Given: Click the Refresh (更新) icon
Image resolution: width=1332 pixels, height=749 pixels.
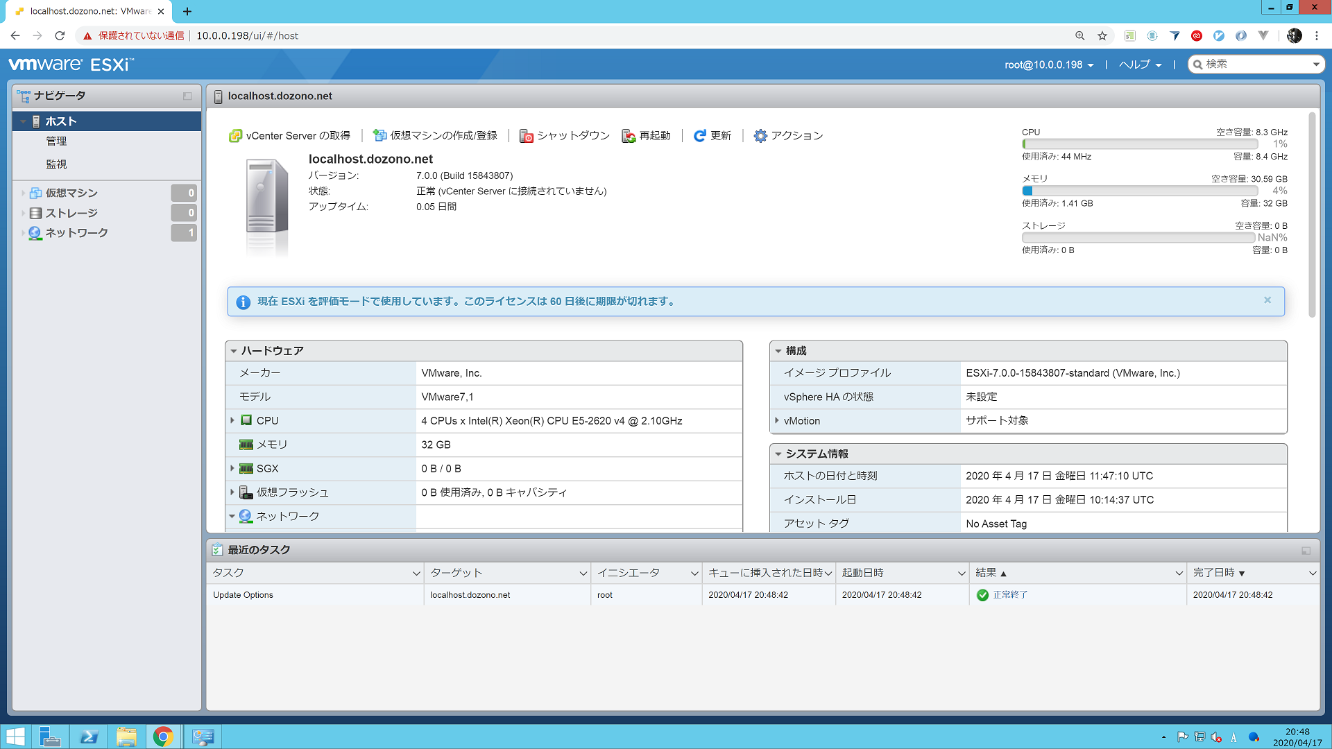Looking at the screenshot, I should 699,136.
